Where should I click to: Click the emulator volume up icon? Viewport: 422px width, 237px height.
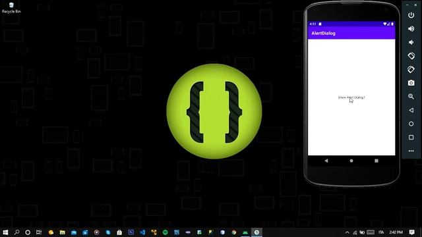point(411,29)
